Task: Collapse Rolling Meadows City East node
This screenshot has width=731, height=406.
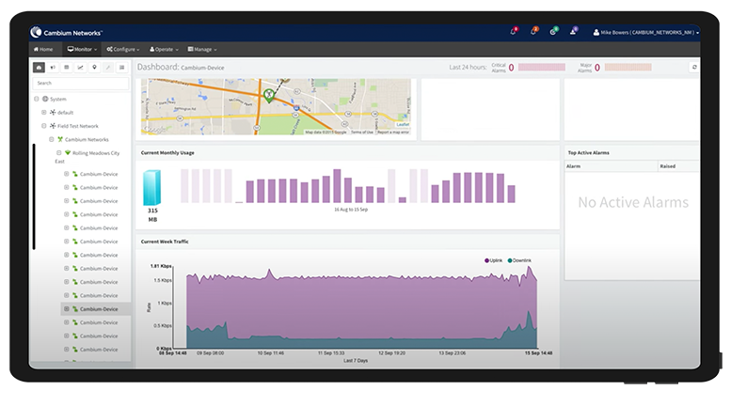Action: [x=58, y=152]
